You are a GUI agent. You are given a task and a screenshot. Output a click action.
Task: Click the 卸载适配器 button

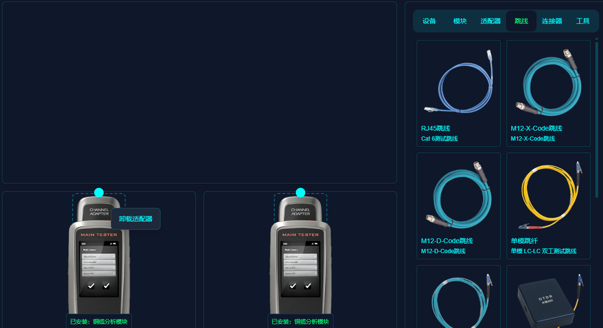136,219
